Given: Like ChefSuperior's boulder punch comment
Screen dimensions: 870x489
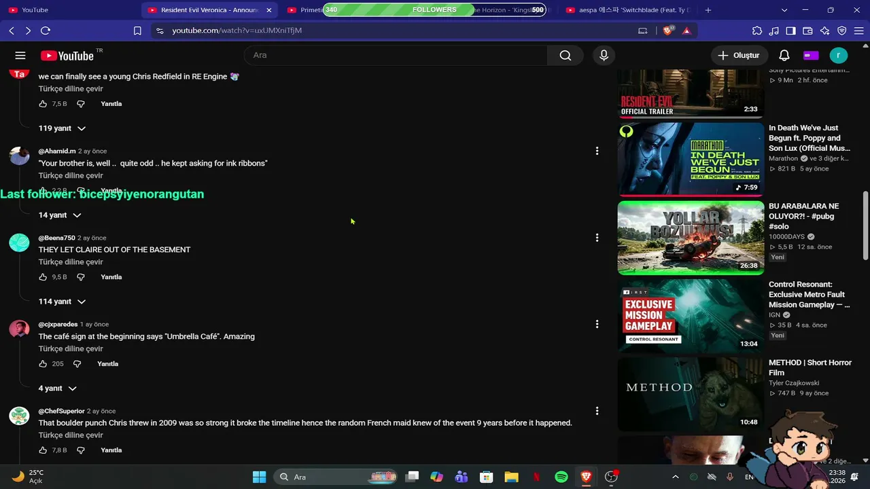Looking at the screenshot, I should tap(43, 450).
